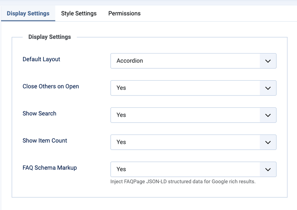Click the Show Item Count chevron arrow
The image size is (297, 210).
[x=268, y=142]
